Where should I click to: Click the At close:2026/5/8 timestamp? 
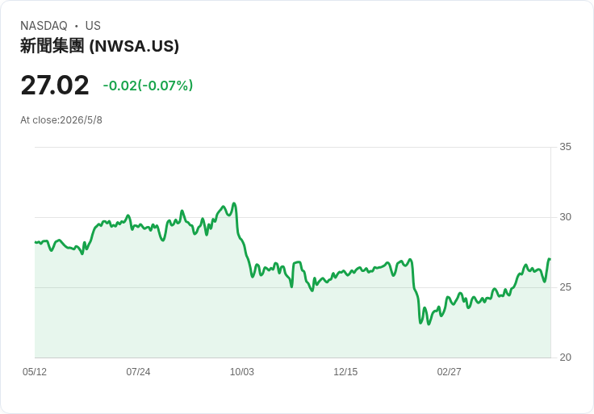[x=61, y=120]
